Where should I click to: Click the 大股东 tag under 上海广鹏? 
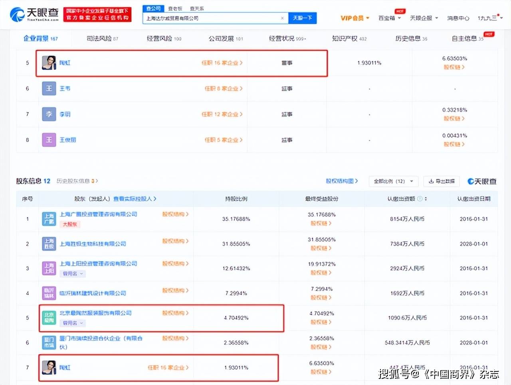[x=70, y=224]
